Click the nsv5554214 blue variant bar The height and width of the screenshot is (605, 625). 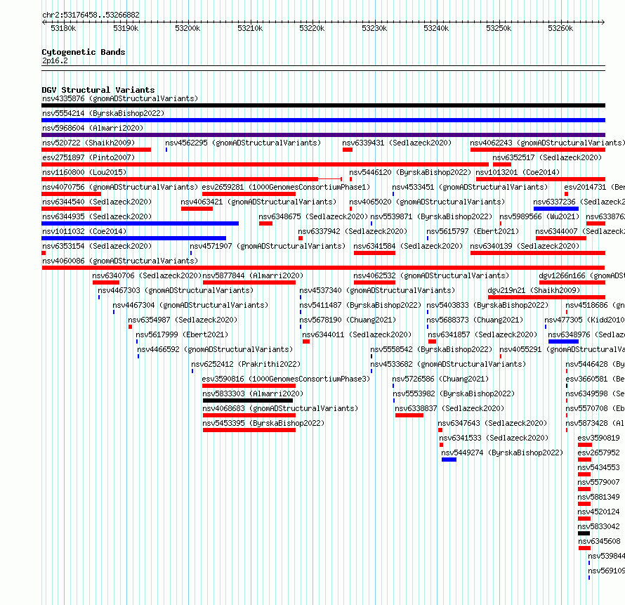tap(323, 120)
